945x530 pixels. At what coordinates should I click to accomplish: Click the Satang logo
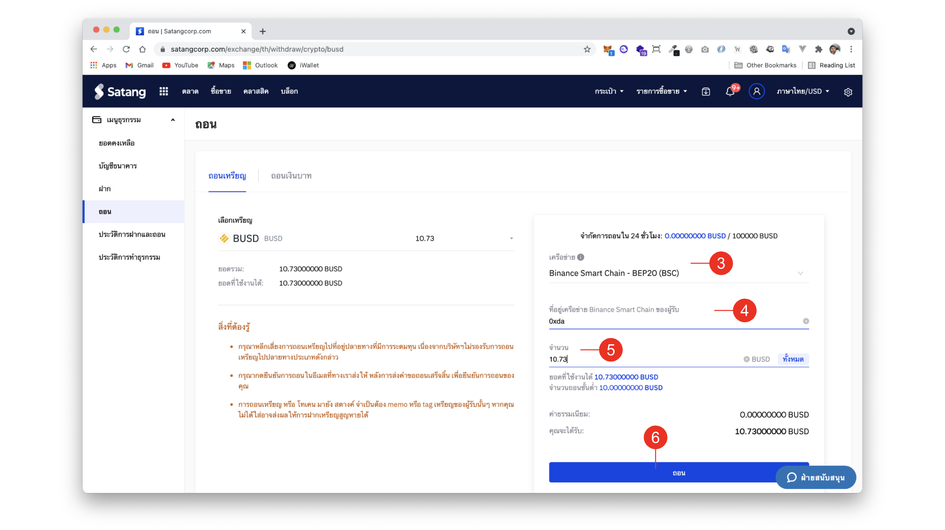tap(120, 91)
